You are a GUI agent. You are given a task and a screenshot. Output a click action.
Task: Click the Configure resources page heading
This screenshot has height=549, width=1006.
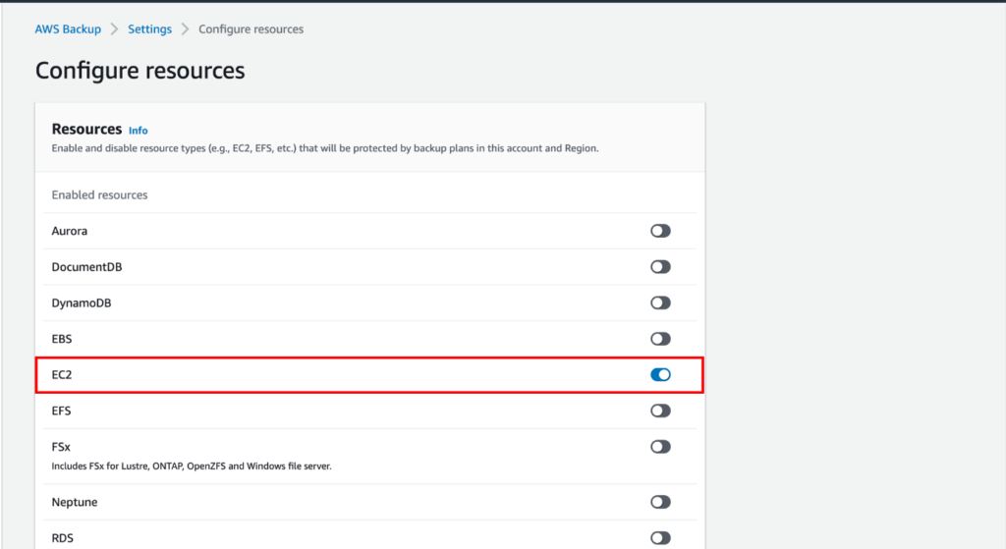[140, 71]
